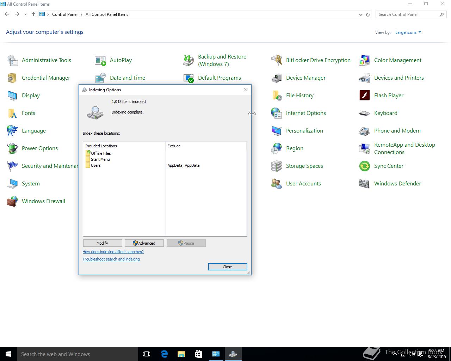Open Windows Firewall icon
The image size is (451, 361).
pyautogui.click(x=12, y=201)
